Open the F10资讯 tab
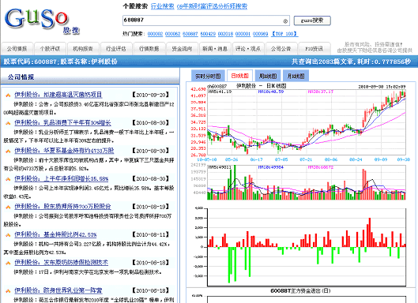Viewport: 418px width, 303px height. tap(314, 49)
